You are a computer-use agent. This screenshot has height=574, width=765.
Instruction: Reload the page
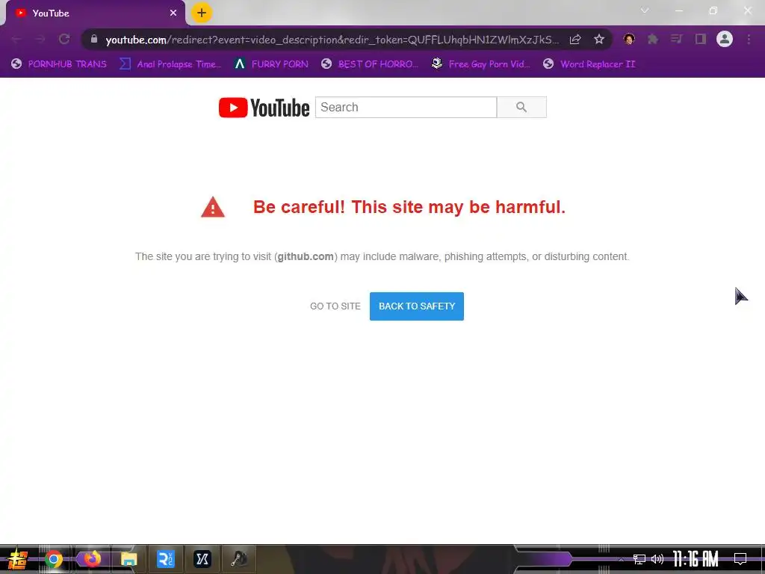coord(64,39)
